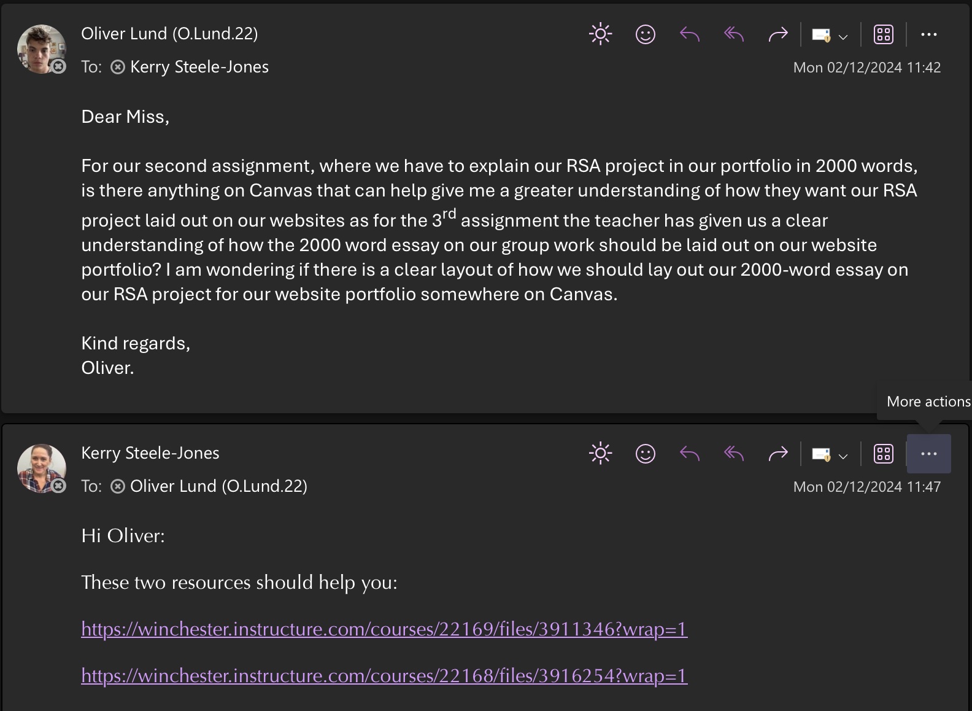
Task: Open Apps icon in Oliver's email header
Action: (883, 34)
